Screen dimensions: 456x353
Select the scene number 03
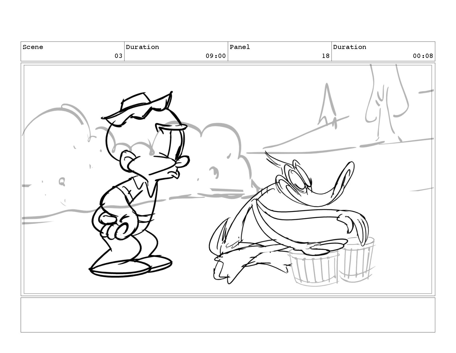(118, 56)
